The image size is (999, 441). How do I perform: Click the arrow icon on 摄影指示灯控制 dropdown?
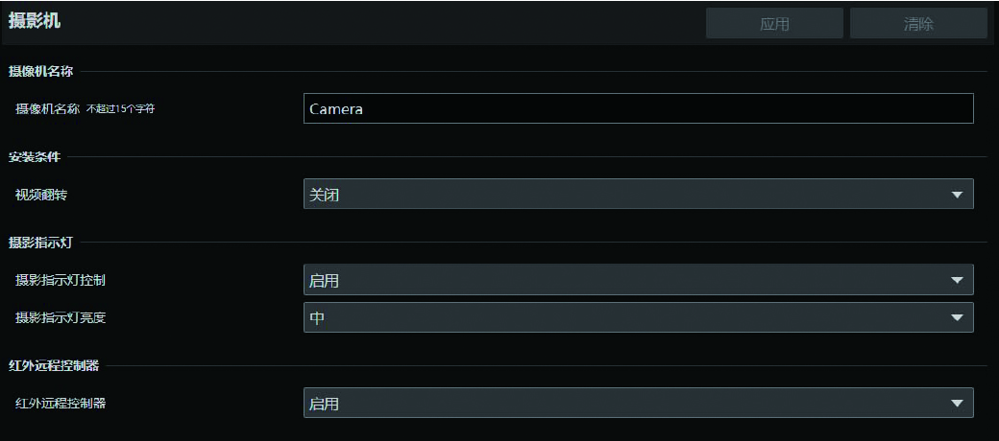(957, 280)
